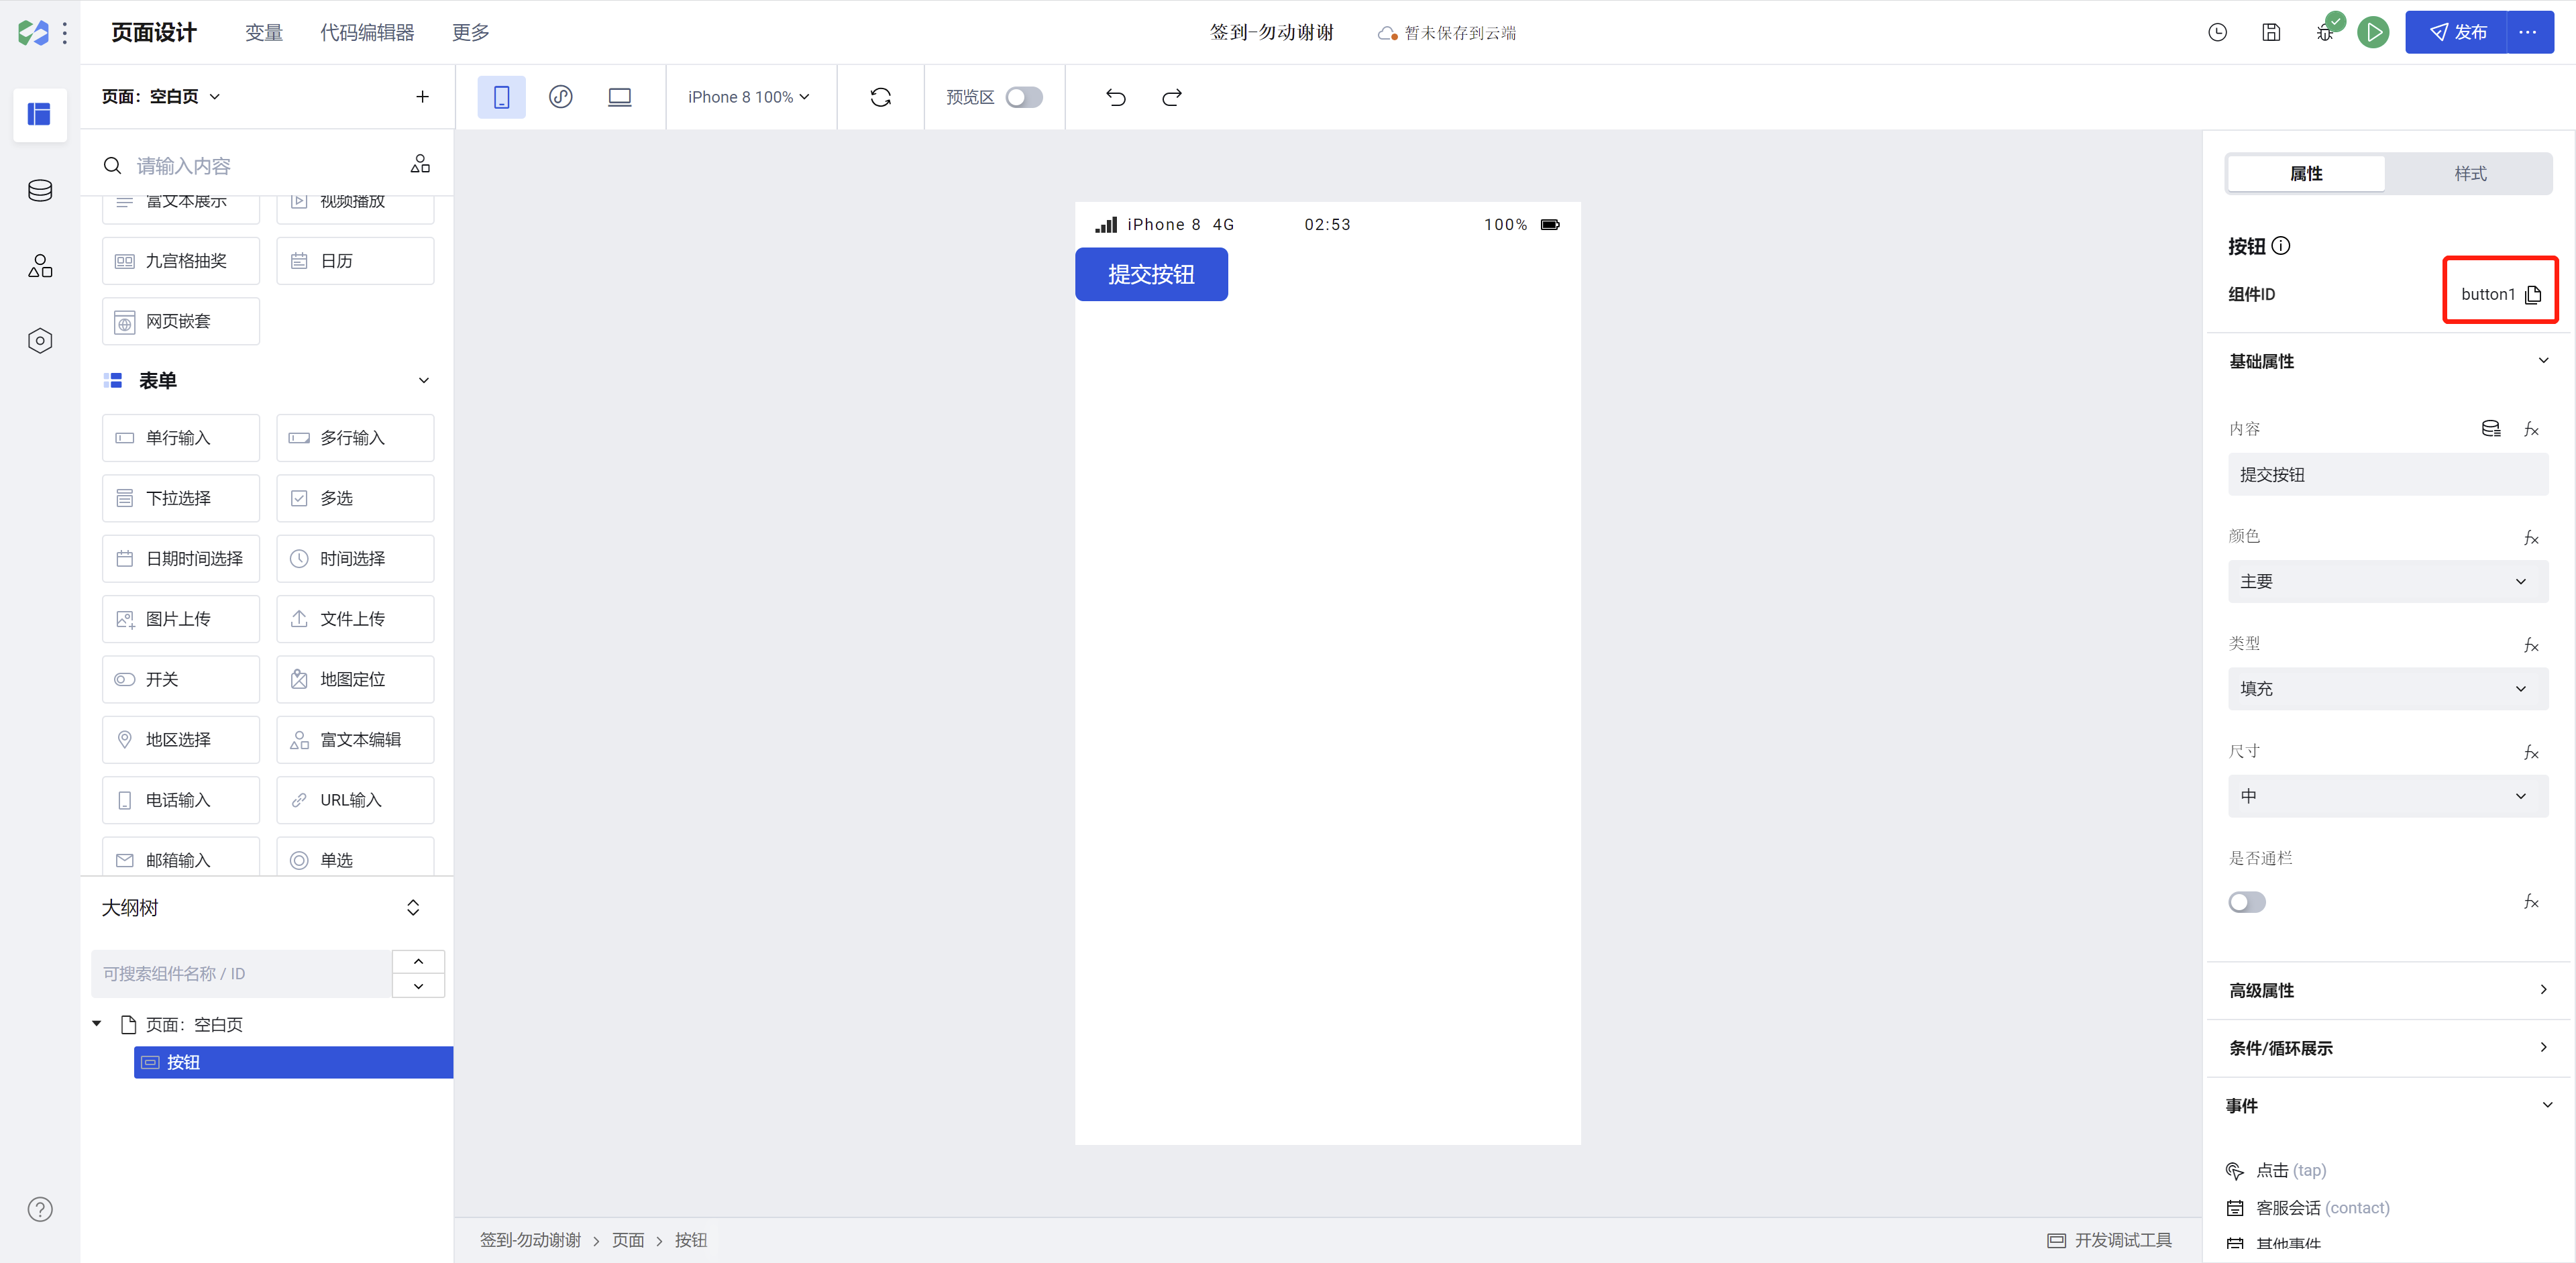Screen dimensions: 2576x1263
Task: Collapse the 表单 component group
Action: tap(424, 380)
